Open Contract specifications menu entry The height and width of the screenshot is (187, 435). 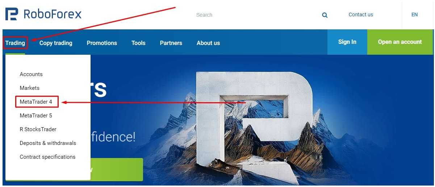click(47, 157)
